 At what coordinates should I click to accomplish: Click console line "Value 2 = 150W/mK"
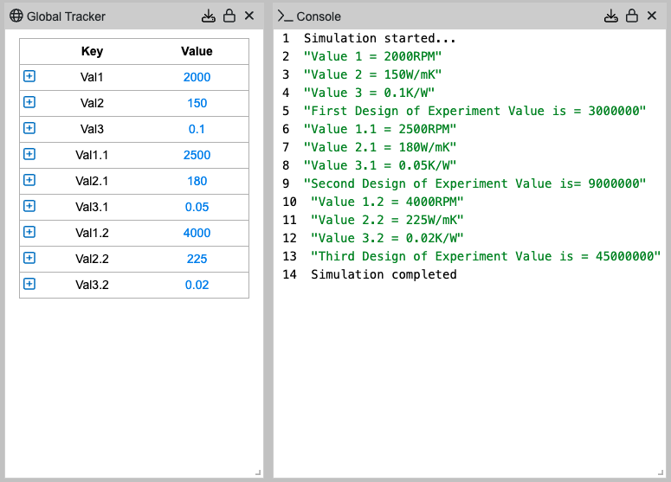[372, 74]
